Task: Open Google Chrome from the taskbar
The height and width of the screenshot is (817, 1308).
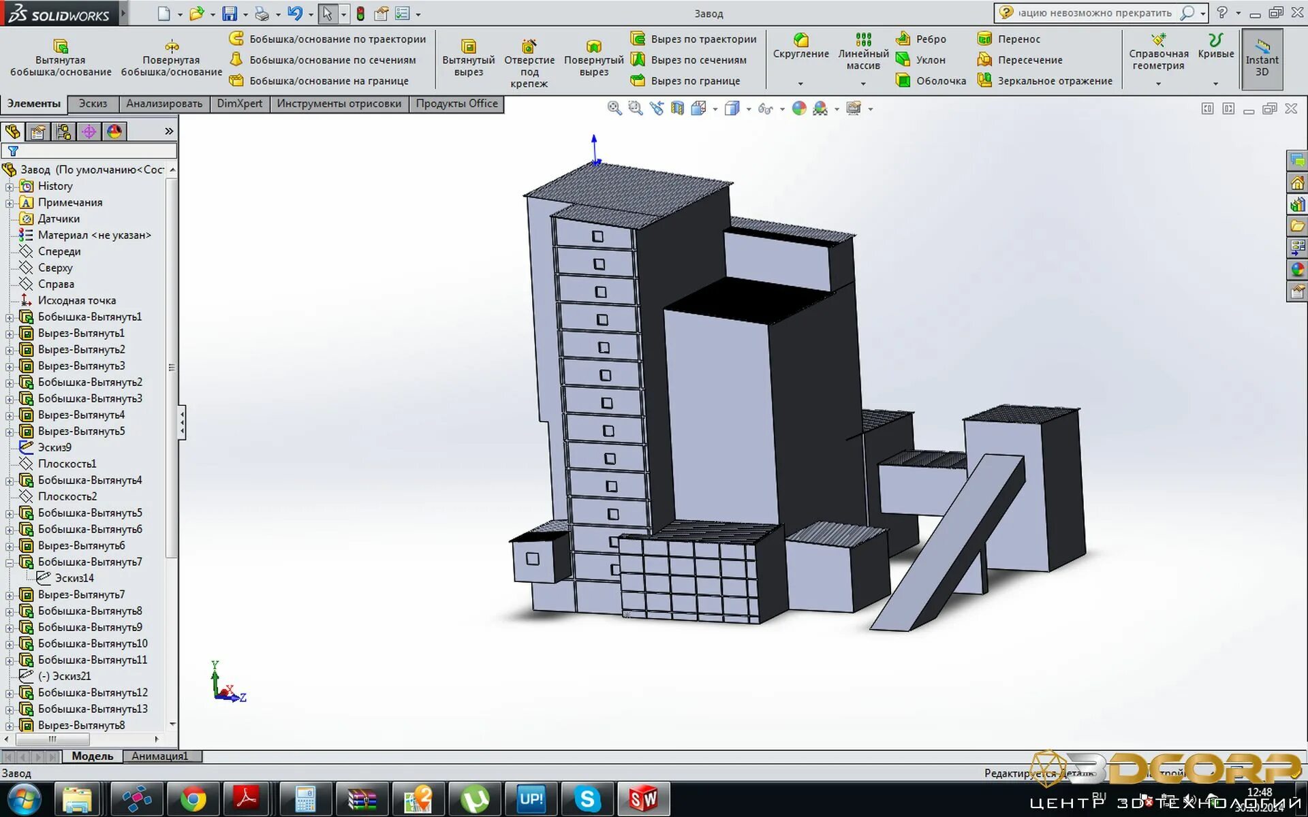Action: click(193, 799)
